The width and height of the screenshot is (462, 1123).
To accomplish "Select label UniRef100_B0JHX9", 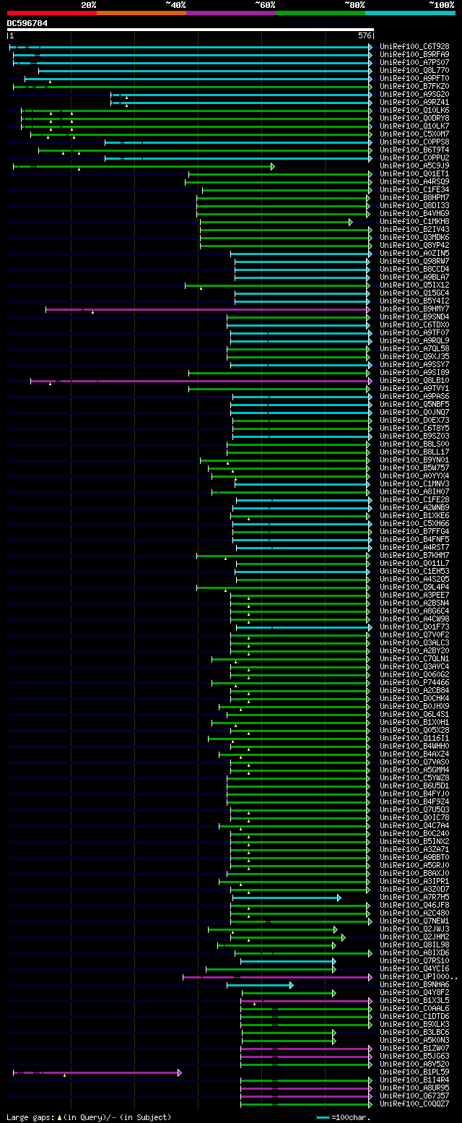I will click(x=414, y=707).
